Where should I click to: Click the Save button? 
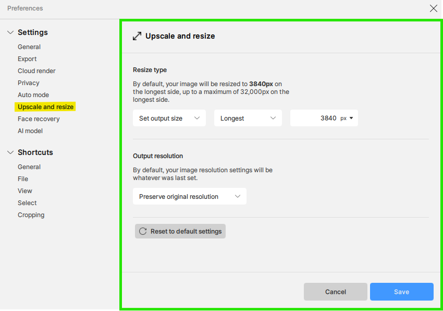401,292
